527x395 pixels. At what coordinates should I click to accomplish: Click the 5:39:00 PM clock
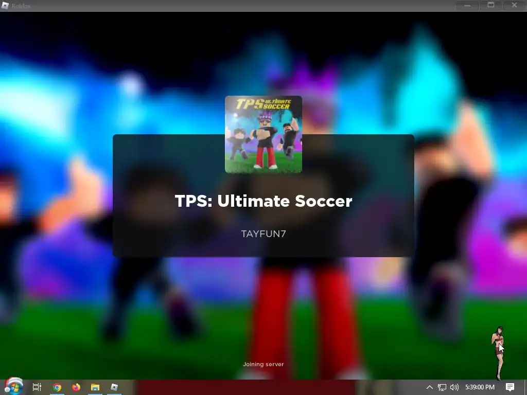480,387
